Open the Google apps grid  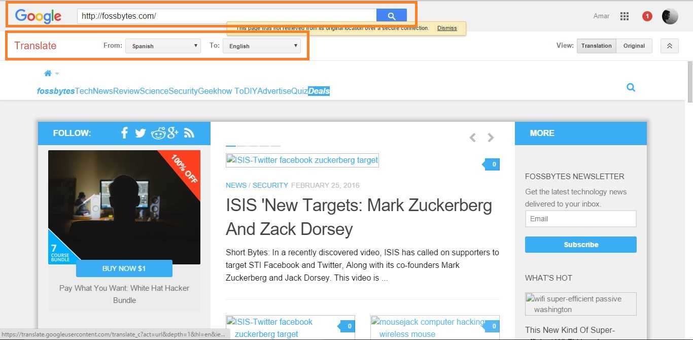pyautogui.click(x=625, y=16)
